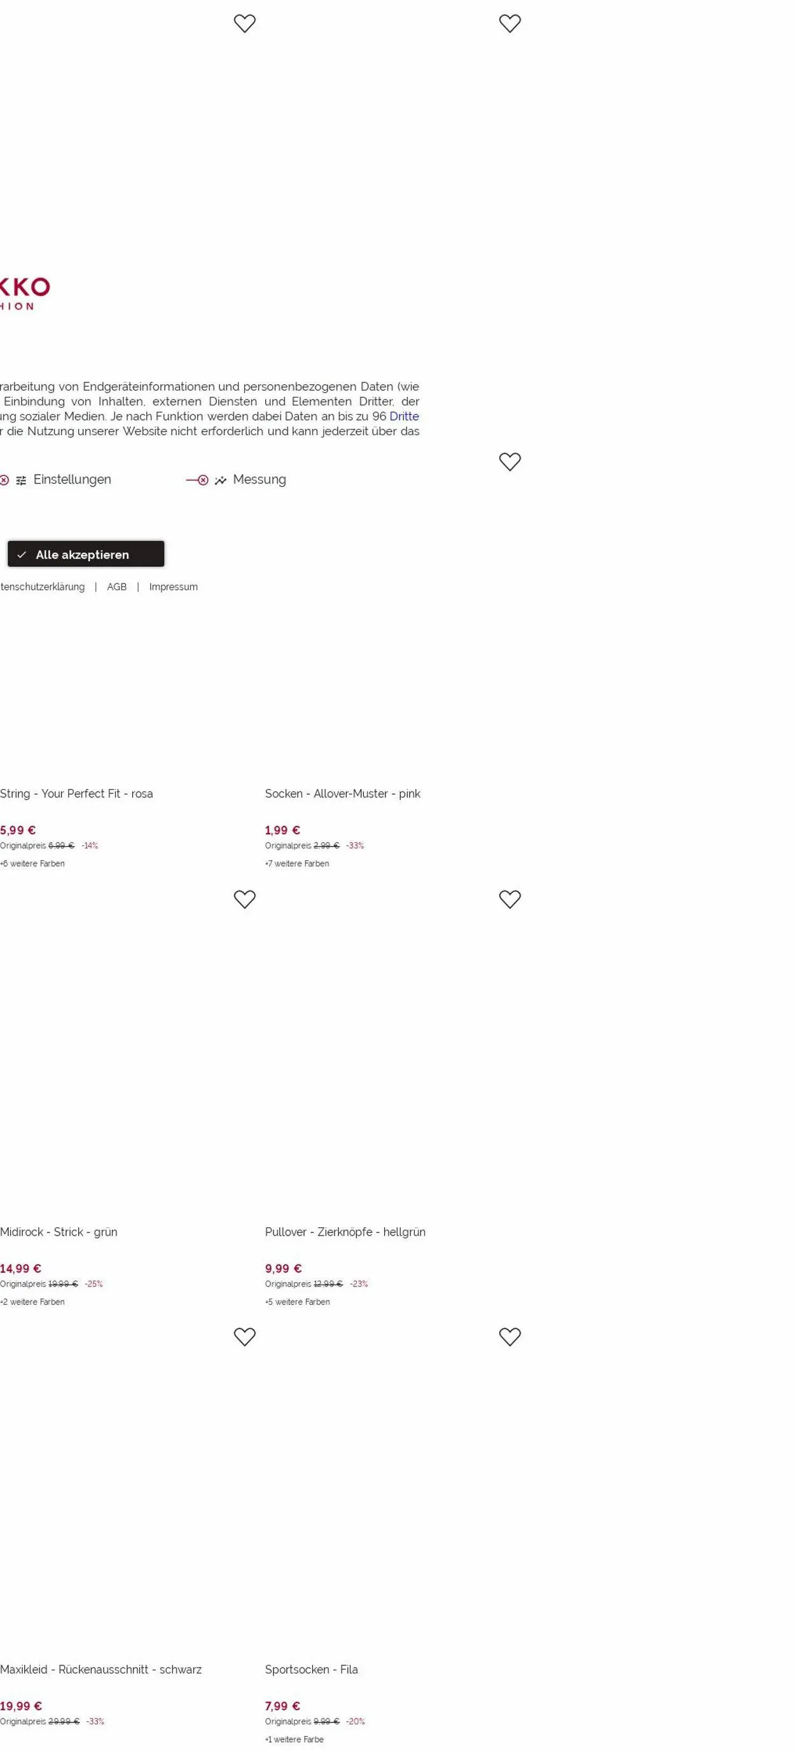This screenshot has width=795, height=1751.
Task: Heart the Sportsocken Fila product
Action: [x=509, y=1337]
